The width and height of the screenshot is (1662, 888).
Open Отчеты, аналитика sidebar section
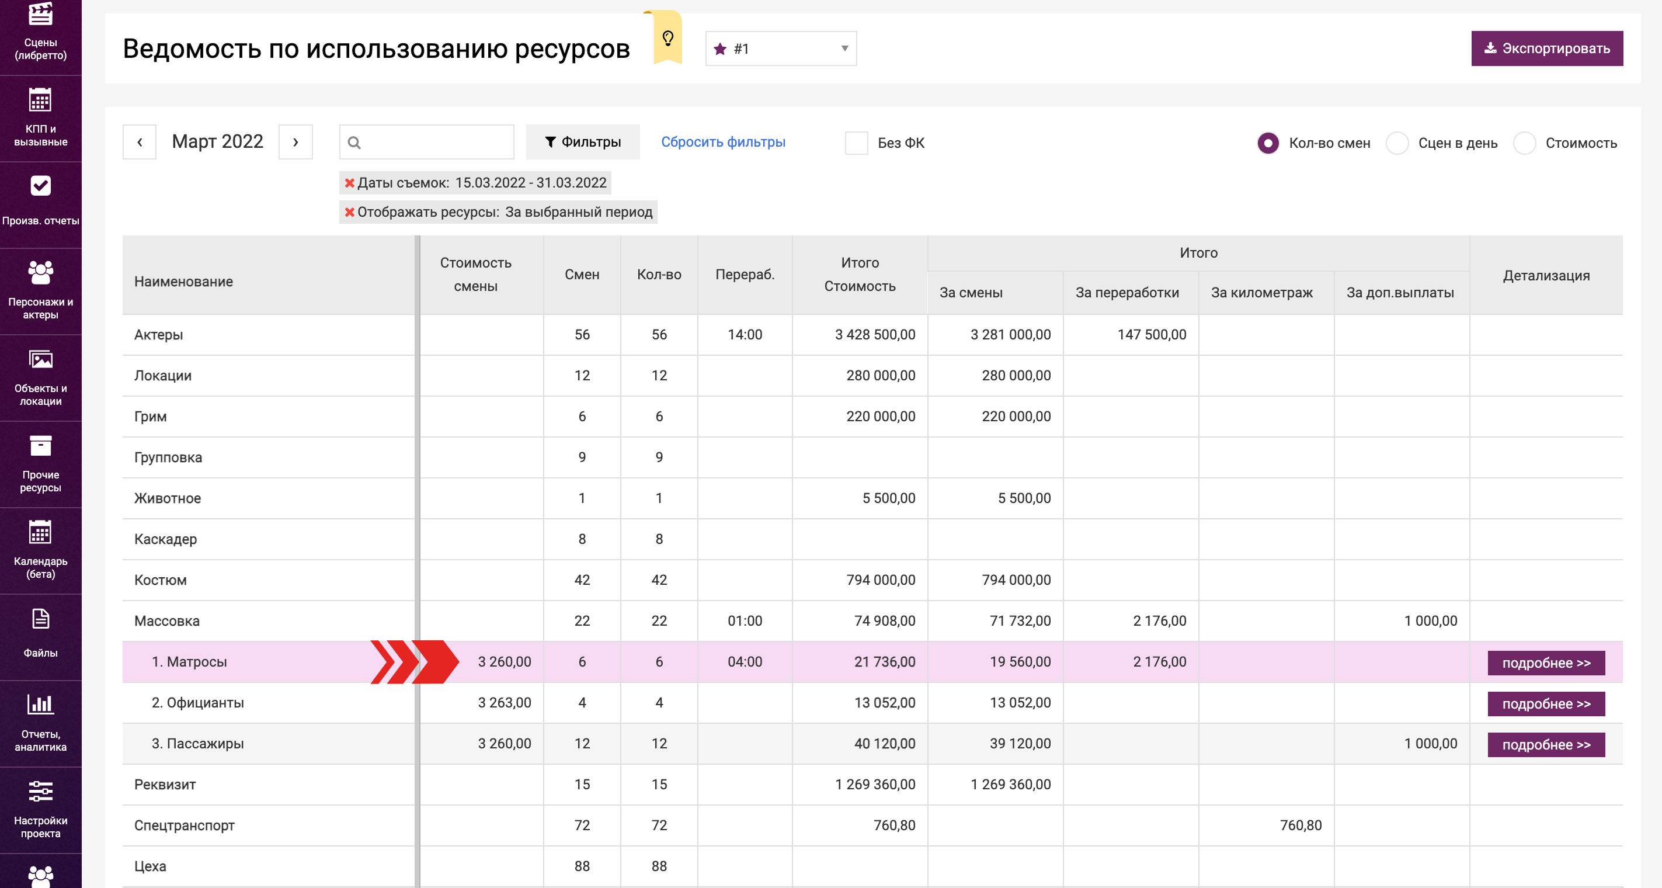tap(41, 724)
